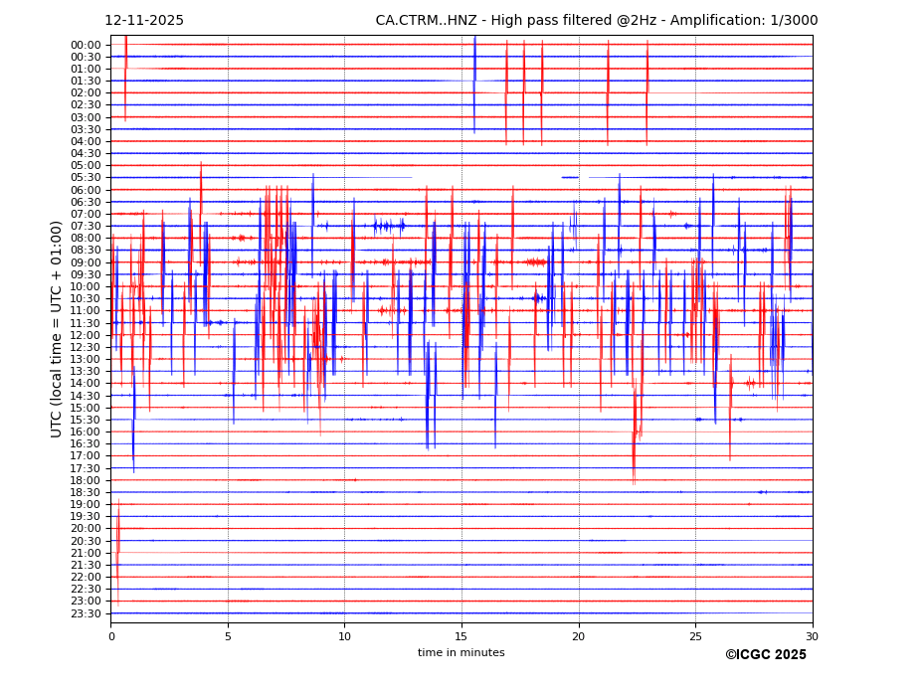Click the 12-11-2025 date label
The image size is (922, 692).
[144, 21]
